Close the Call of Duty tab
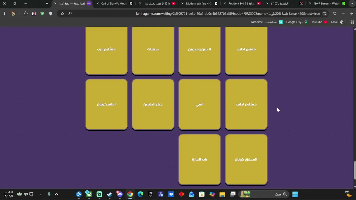 point(98,4)
